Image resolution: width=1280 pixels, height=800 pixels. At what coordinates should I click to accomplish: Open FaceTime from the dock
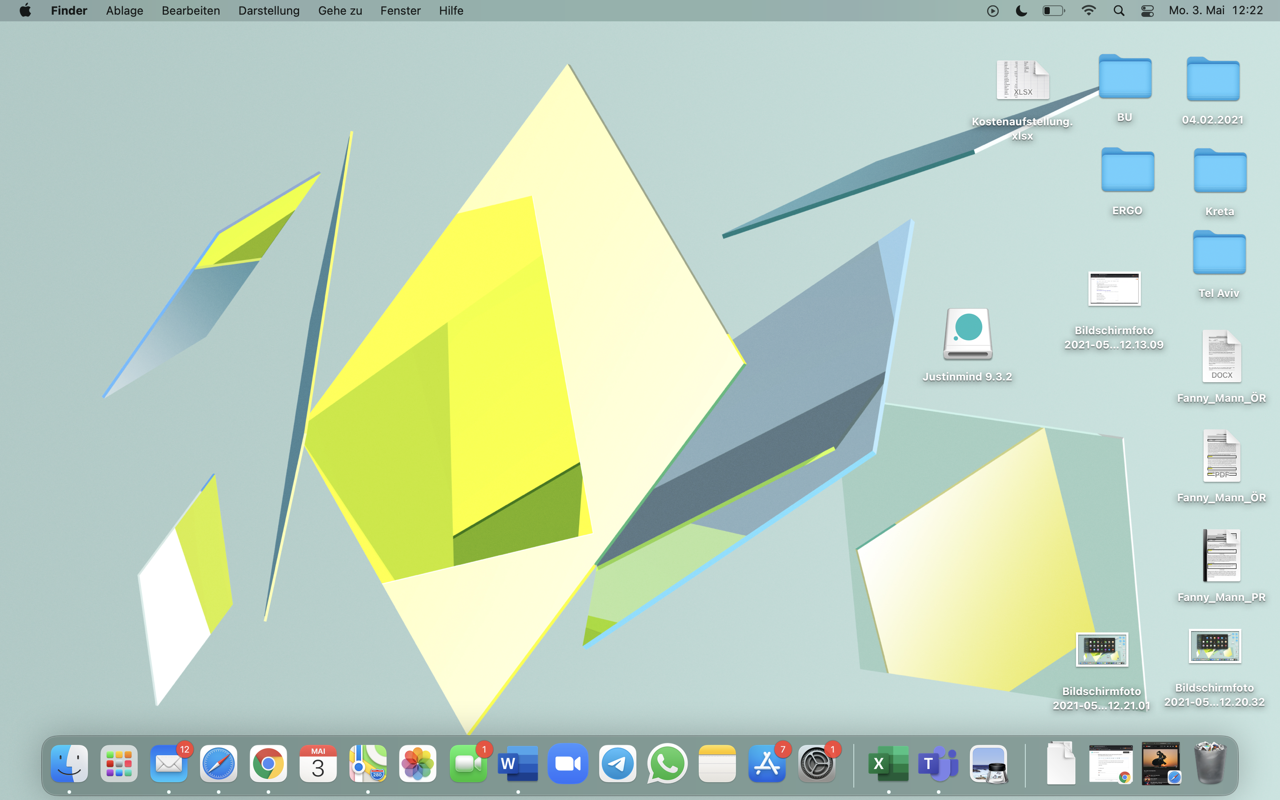point(468,764)
